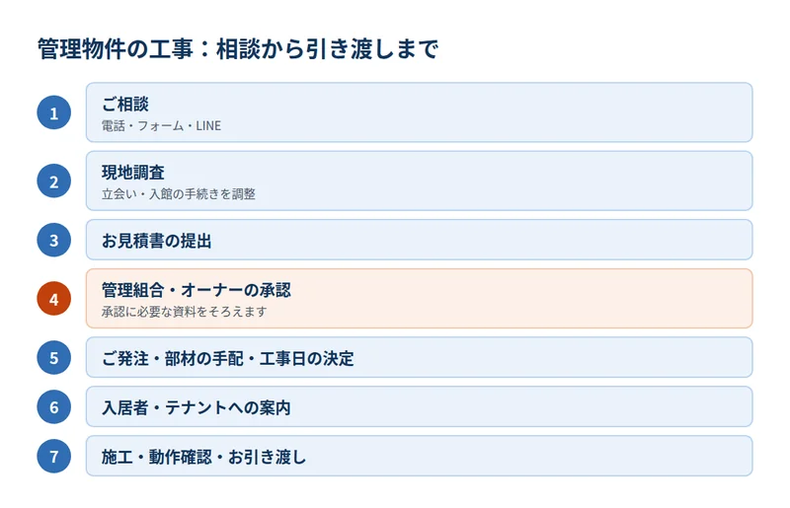Select the ご相談 step card
790x508 pixels.
click(419, 112)
